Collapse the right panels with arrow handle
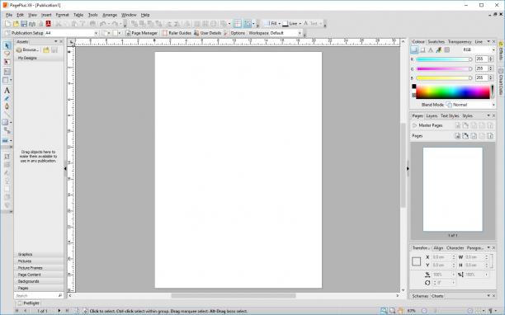The height and width of the screenshot is (315, 505). click(408, 168)
